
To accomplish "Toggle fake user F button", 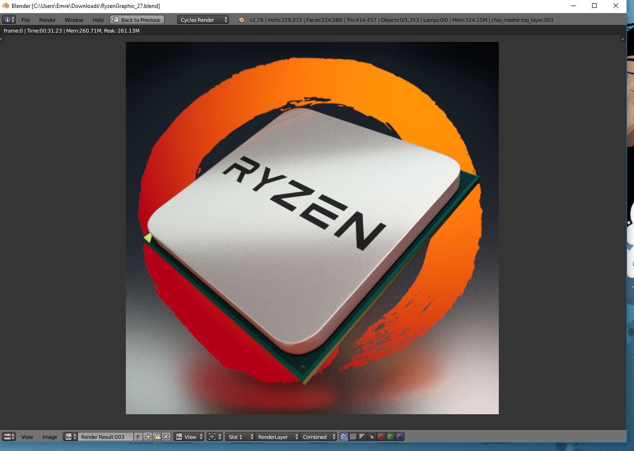I will click(x=138, y=437).
